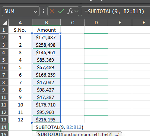Click cell with $171,487
This screenshot has height=136, width=150.
pyautogui.click(x=47, y=37)
